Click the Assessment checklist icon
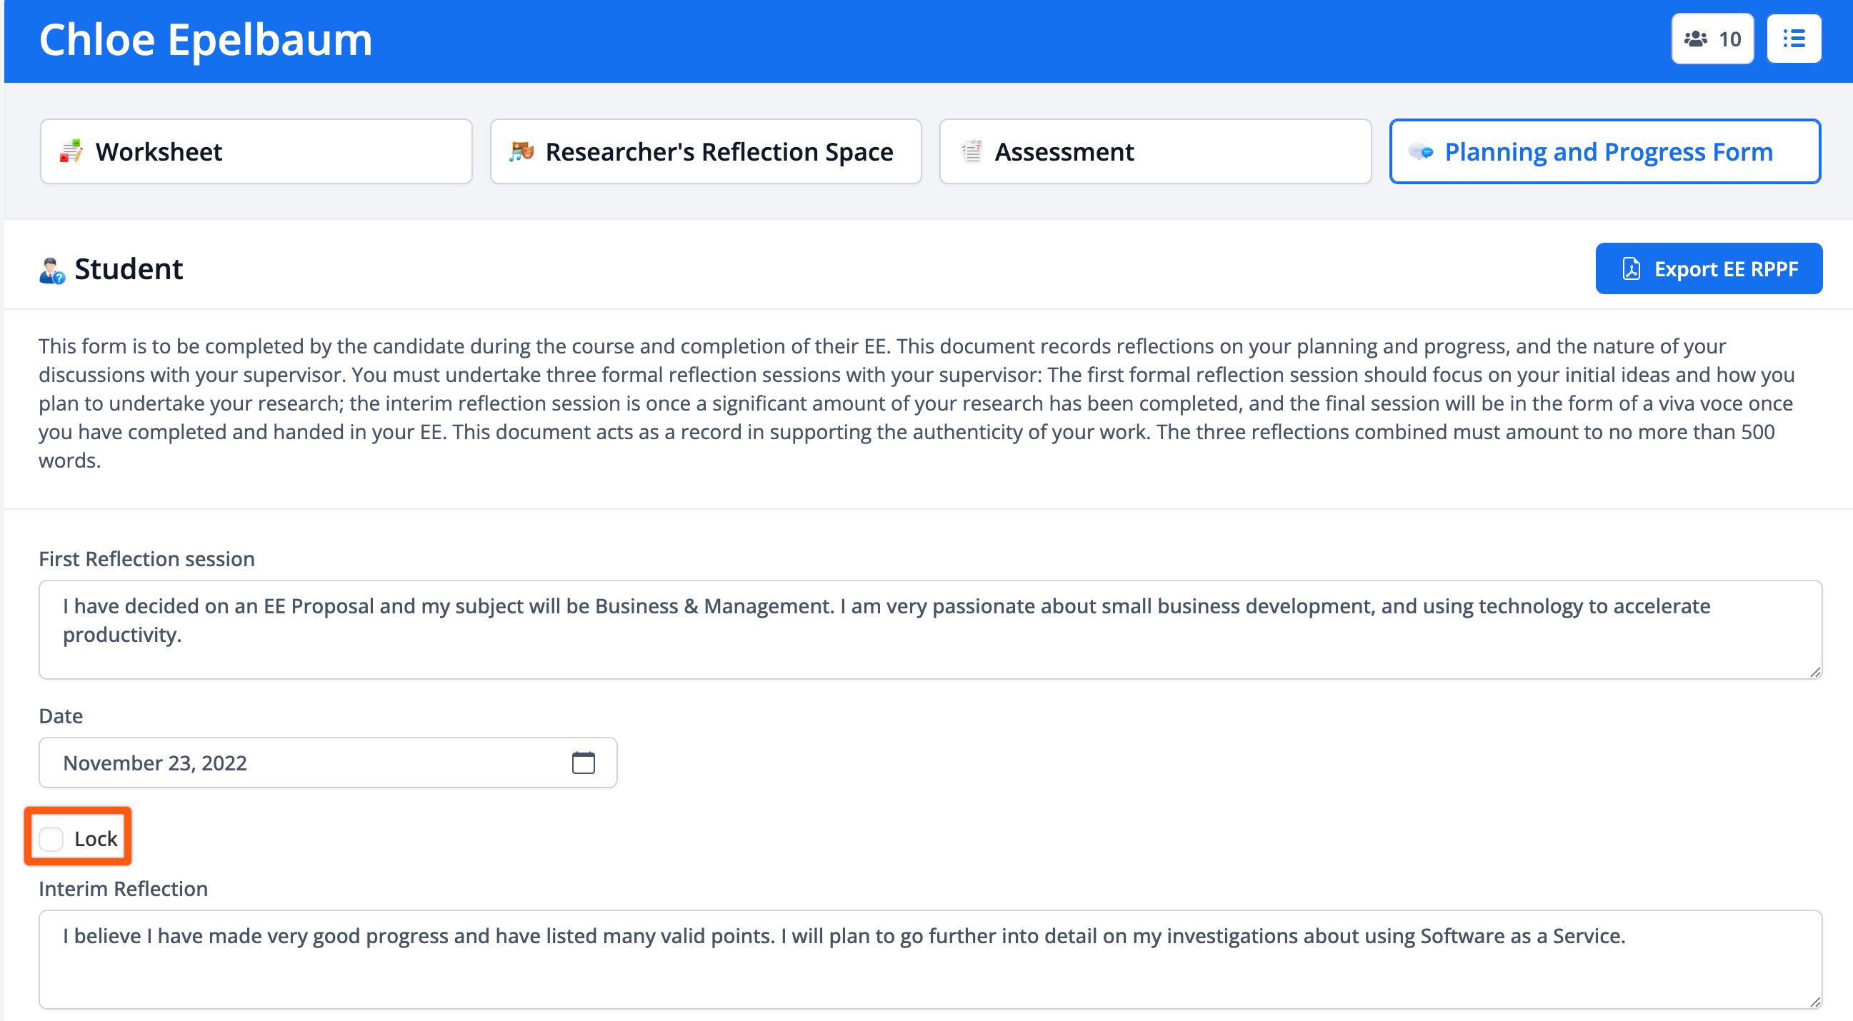Image resolution: width=1853 pixels, height=1021 pixels. pos(971,151)
